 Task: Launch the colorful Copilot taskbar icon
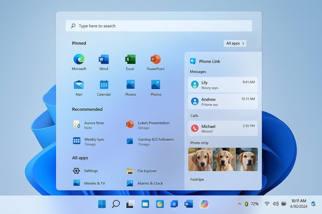pos(205,204)
